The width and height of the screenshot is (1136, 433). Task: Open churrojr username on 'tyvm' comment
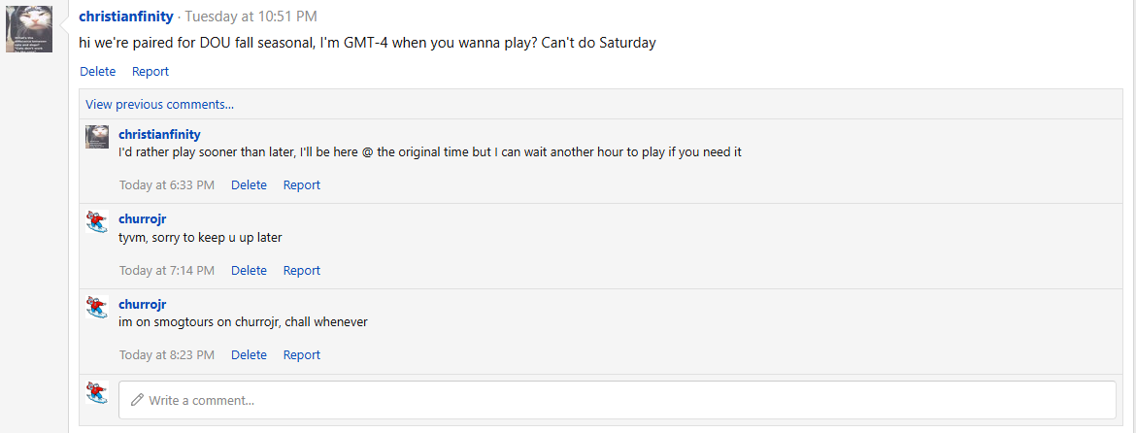tap(143, 218)
